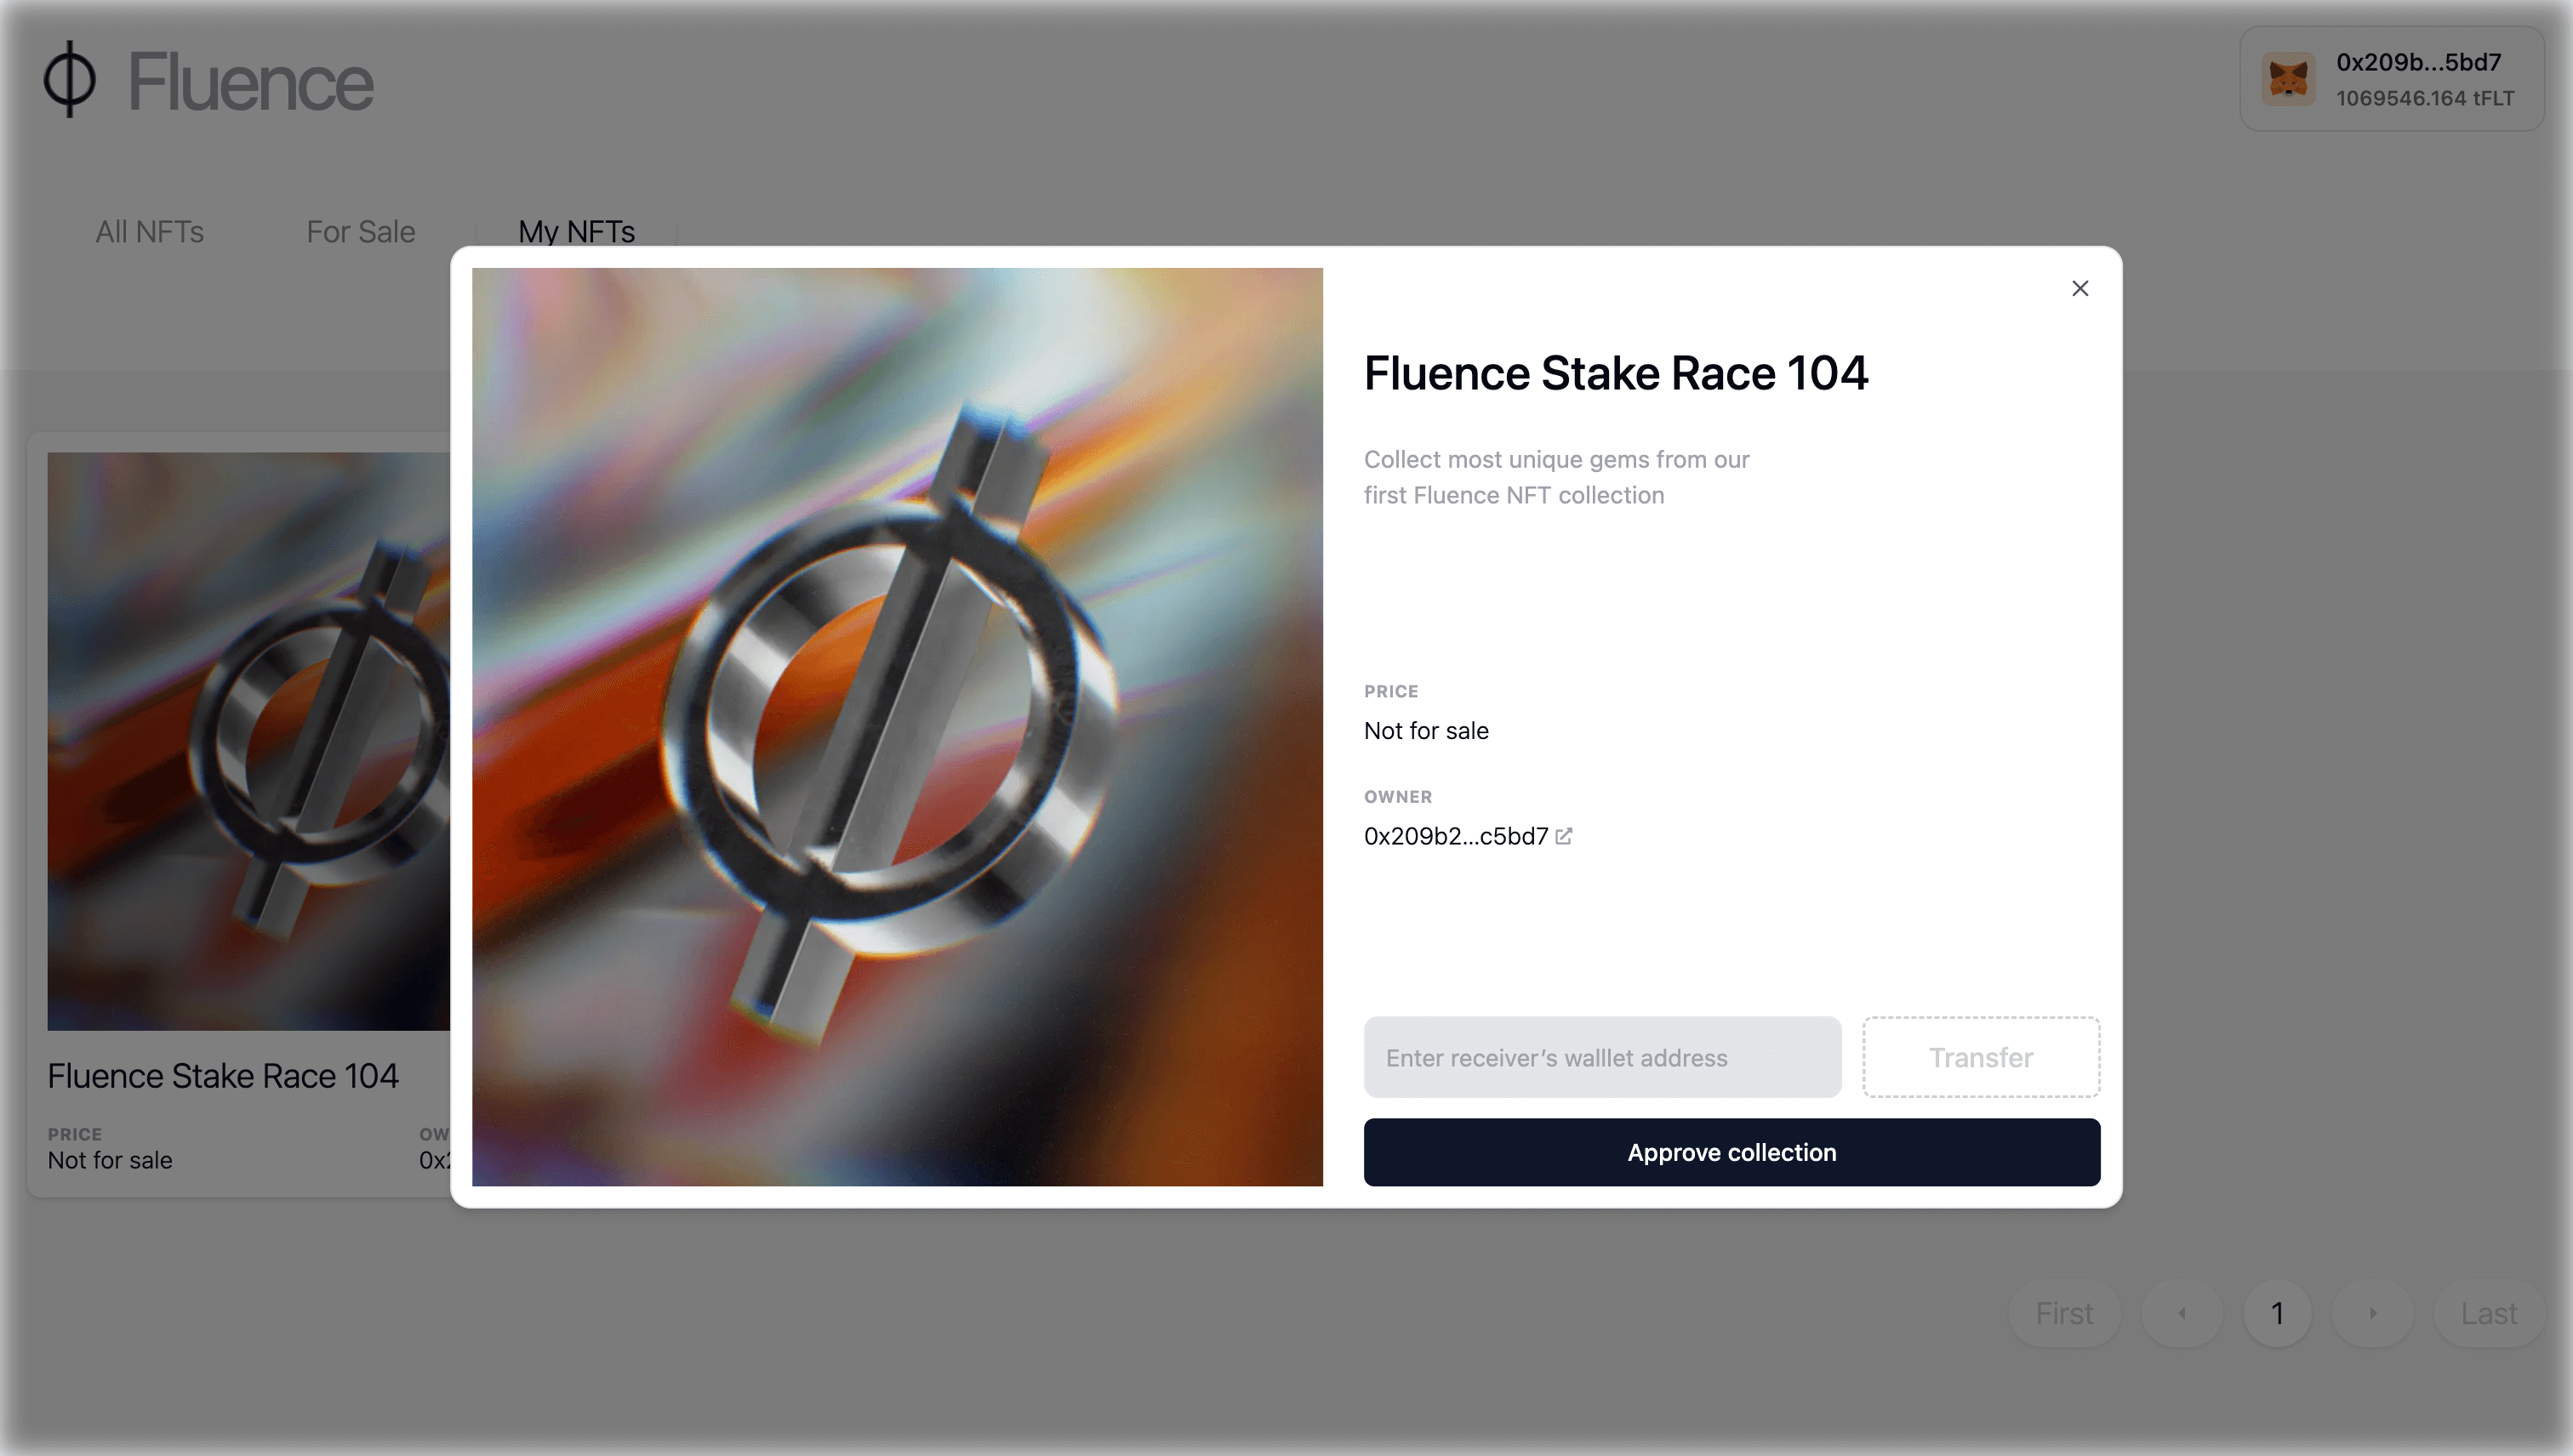Click the Approve collection button
This screenshot has width=2573, height=1456.
click(x=1731, y=1152)
